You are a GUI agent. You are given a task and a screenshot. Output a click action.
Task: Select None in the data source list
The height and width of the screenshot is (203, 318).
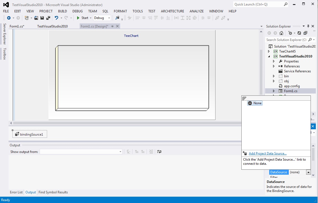pyautogui.click(x=255, y=103)
